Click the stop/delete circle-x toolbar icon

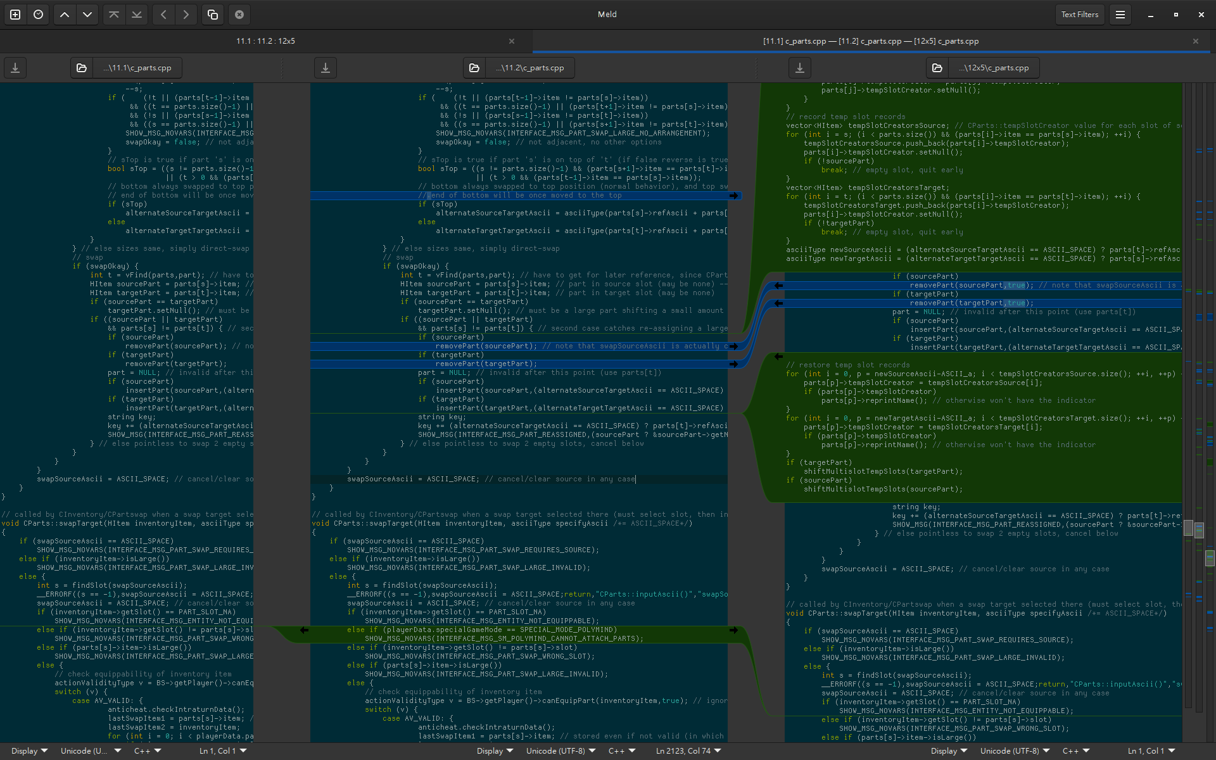[239, 14]
